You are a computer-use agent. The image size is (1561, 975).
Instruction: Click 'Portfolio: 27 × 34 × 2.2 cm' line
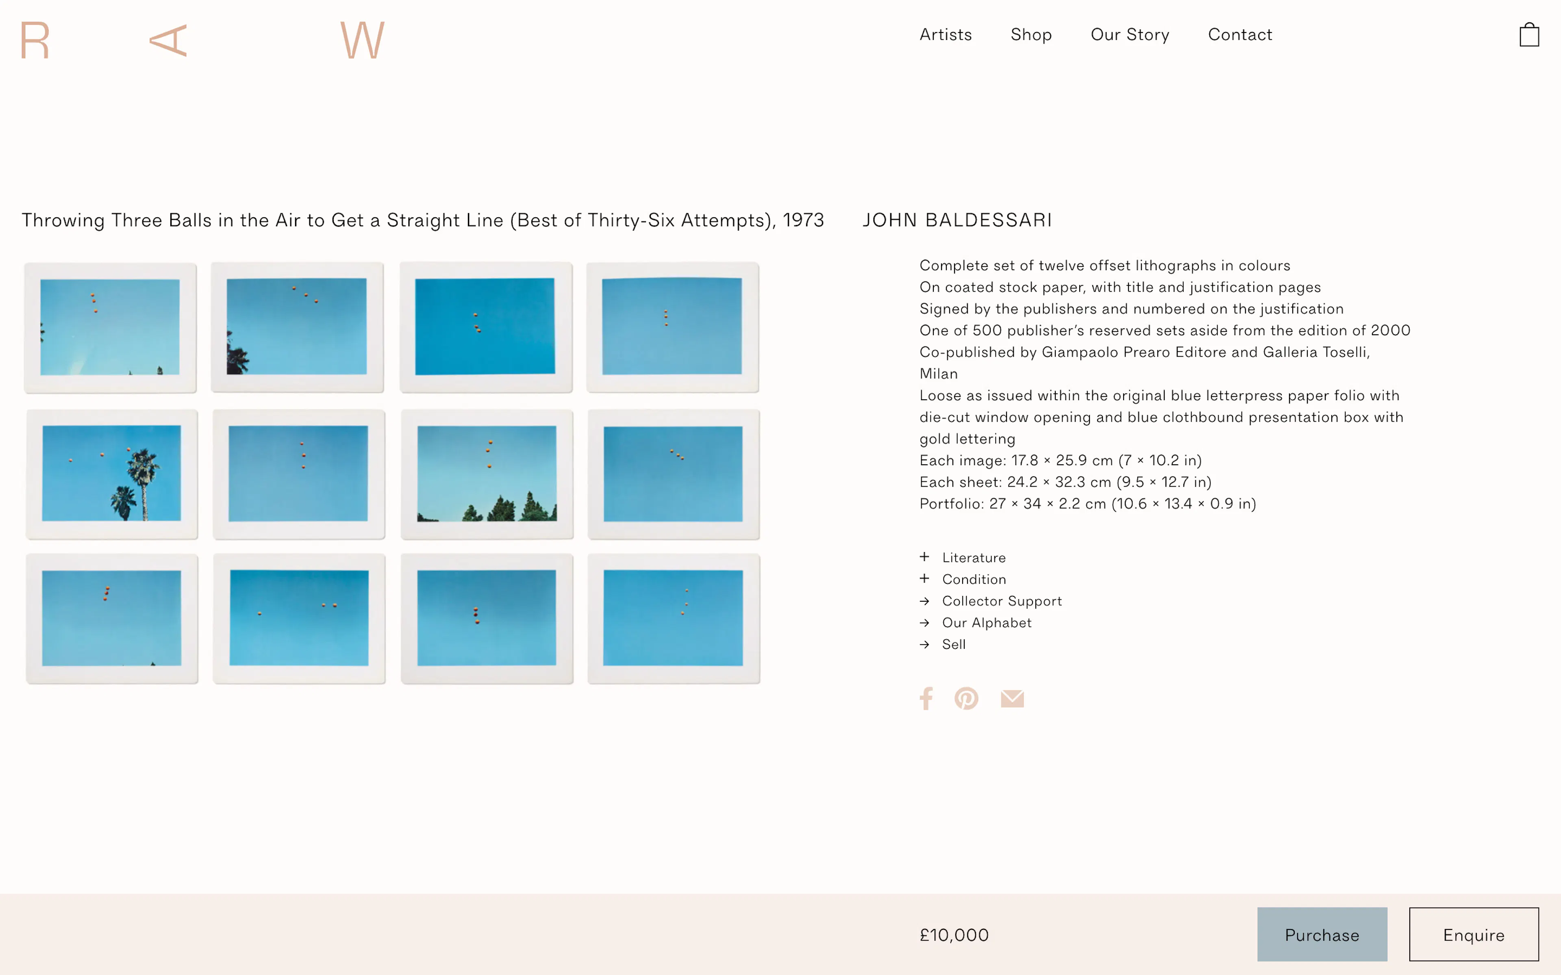click(1087, 504)
